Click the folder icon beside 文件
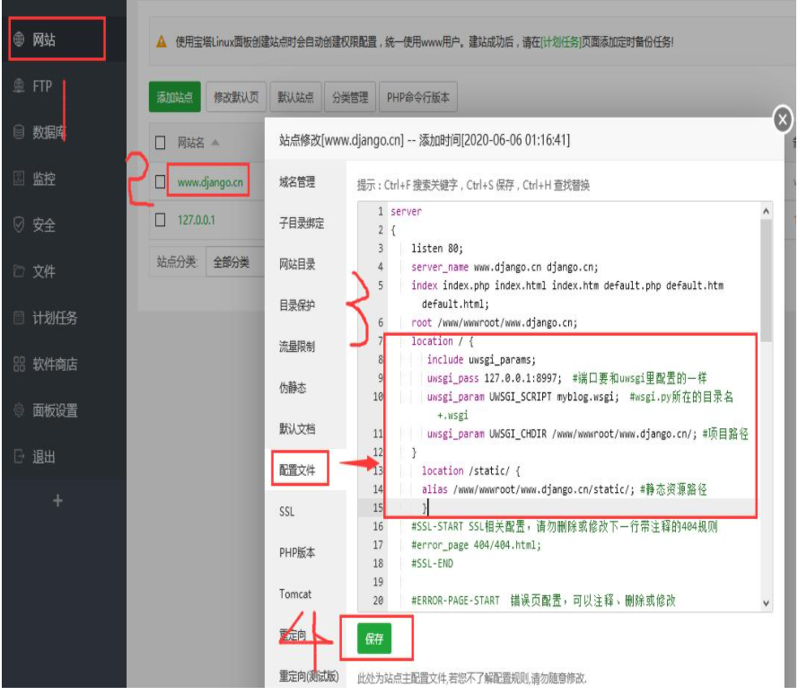Screen dimensions: 798x695 pyautogui.click(x=19, y=271)
